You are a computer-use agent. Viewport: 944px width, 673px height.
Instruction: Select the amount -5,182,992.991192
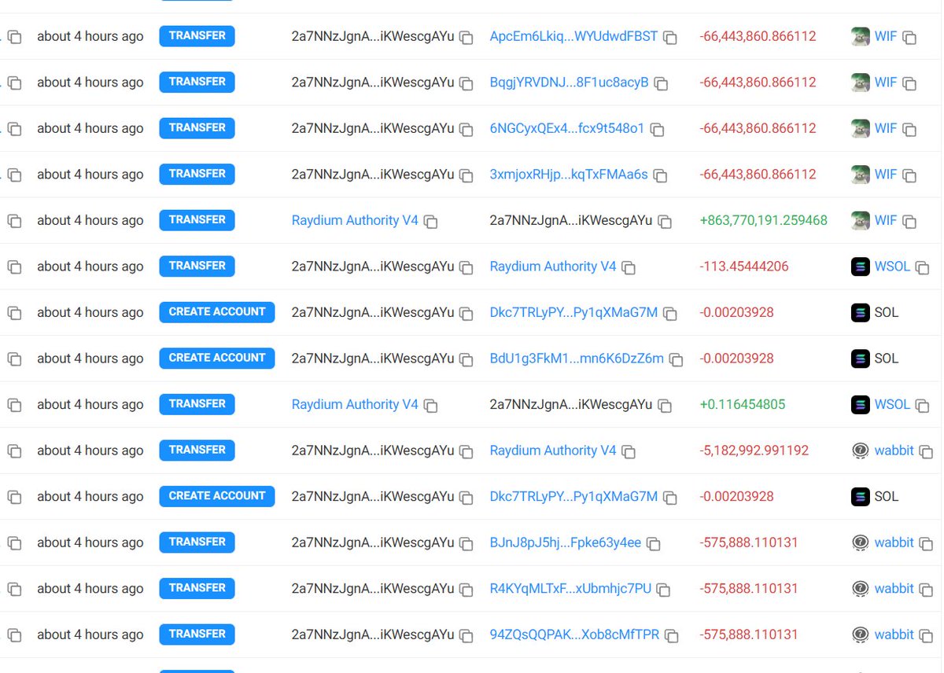click(754, 451)
